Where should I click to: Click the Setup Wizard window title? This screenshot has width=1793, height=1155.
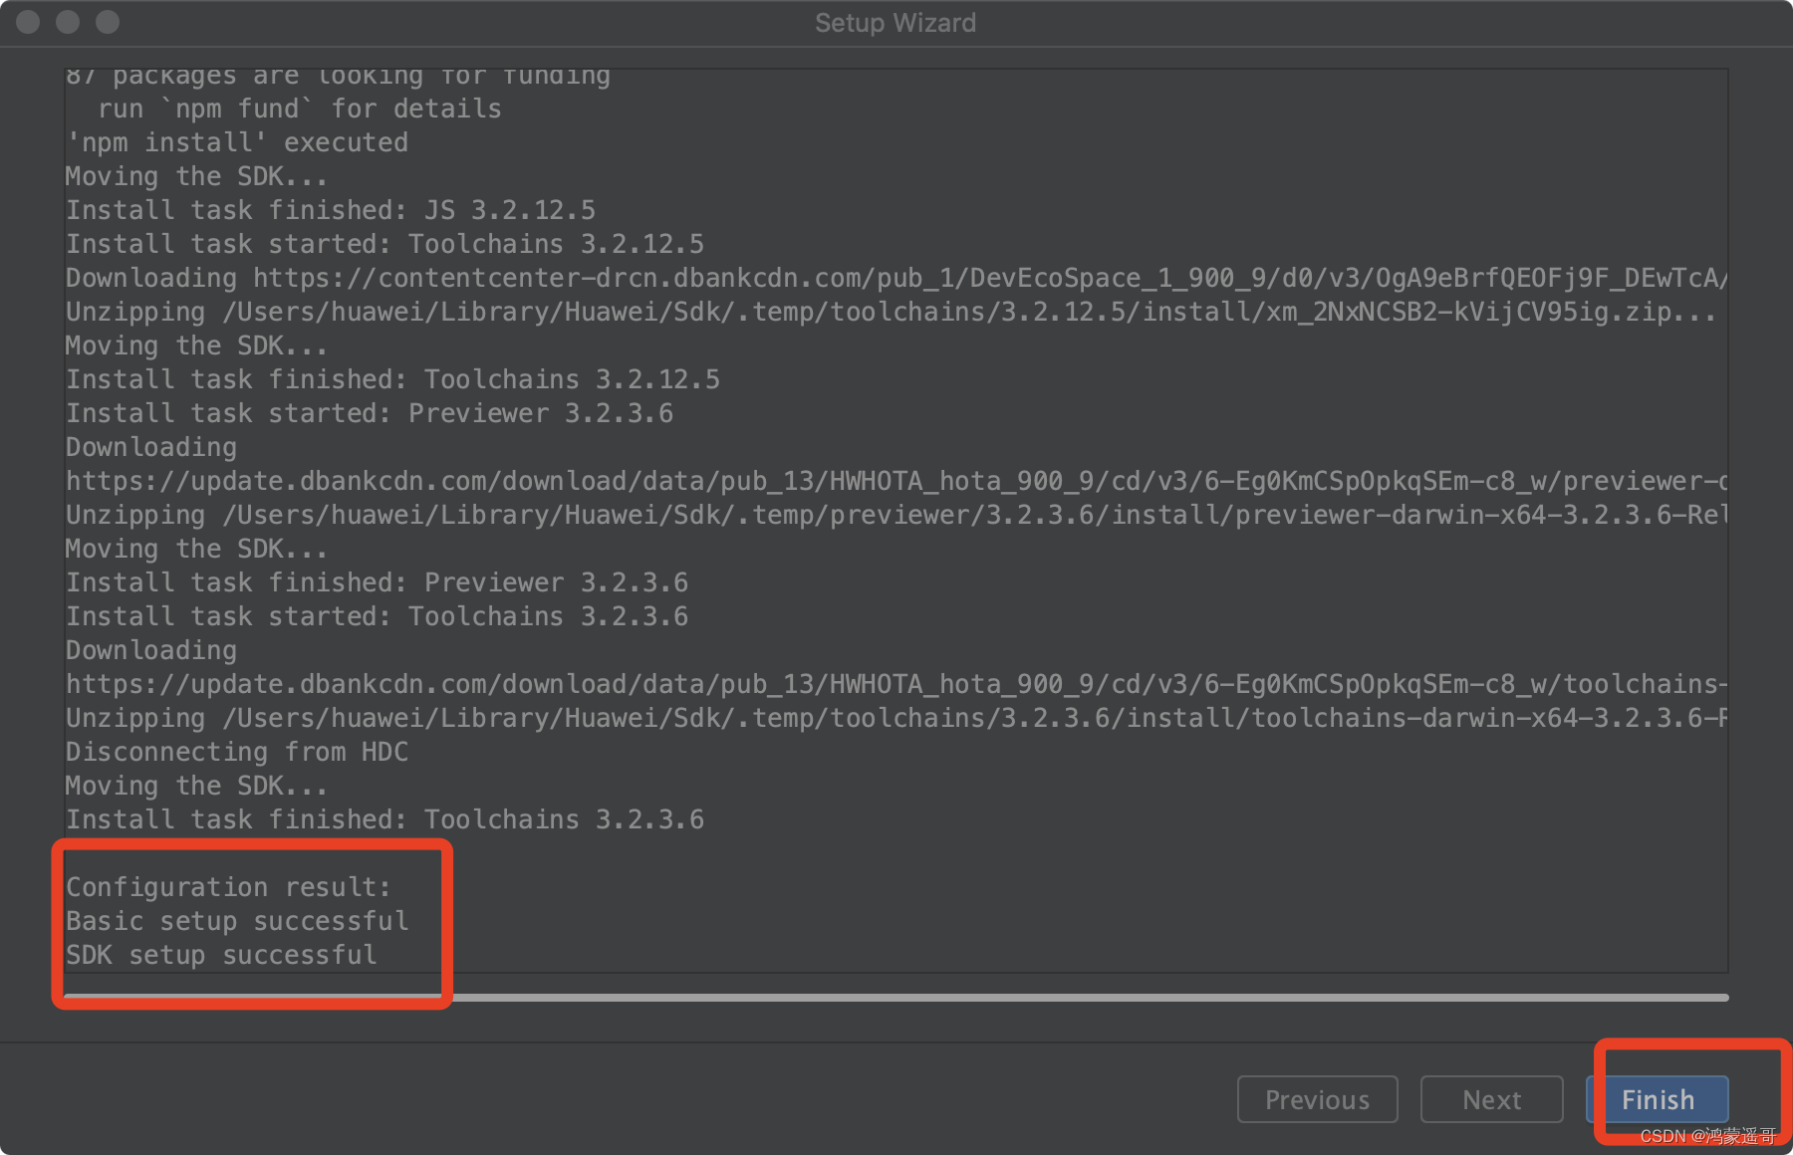click(896, 23)
